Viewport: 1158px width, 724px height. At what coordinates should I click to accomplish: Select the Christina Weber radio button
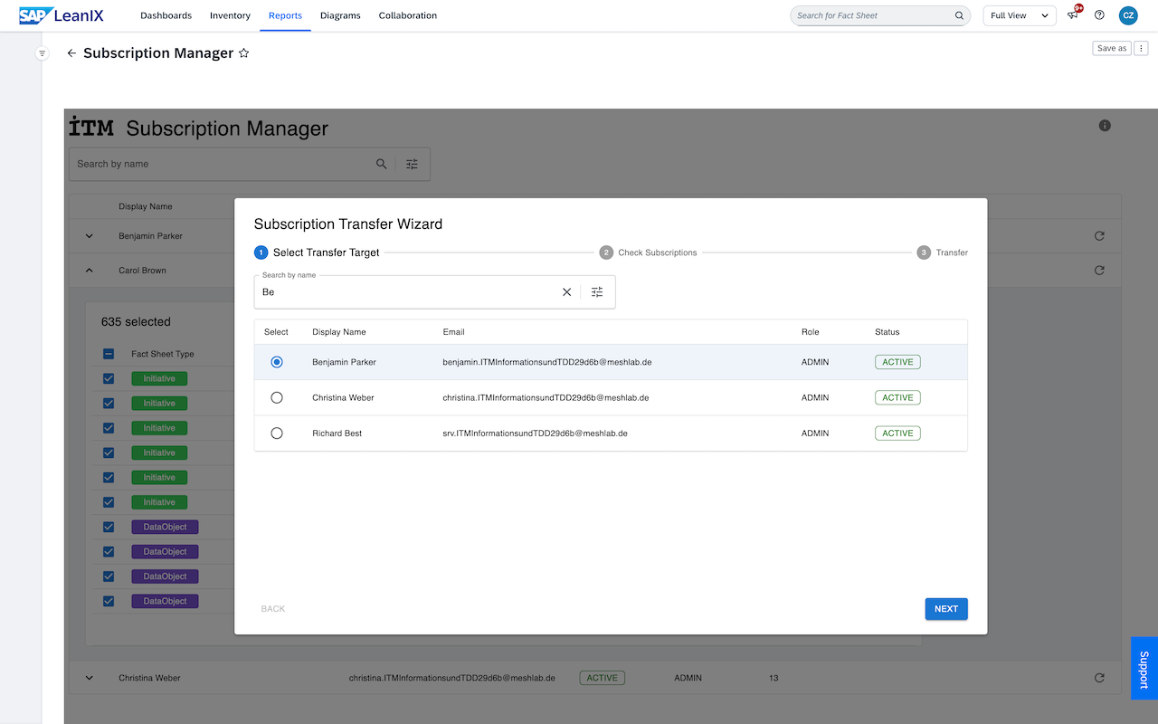click(x=277, y=397)
